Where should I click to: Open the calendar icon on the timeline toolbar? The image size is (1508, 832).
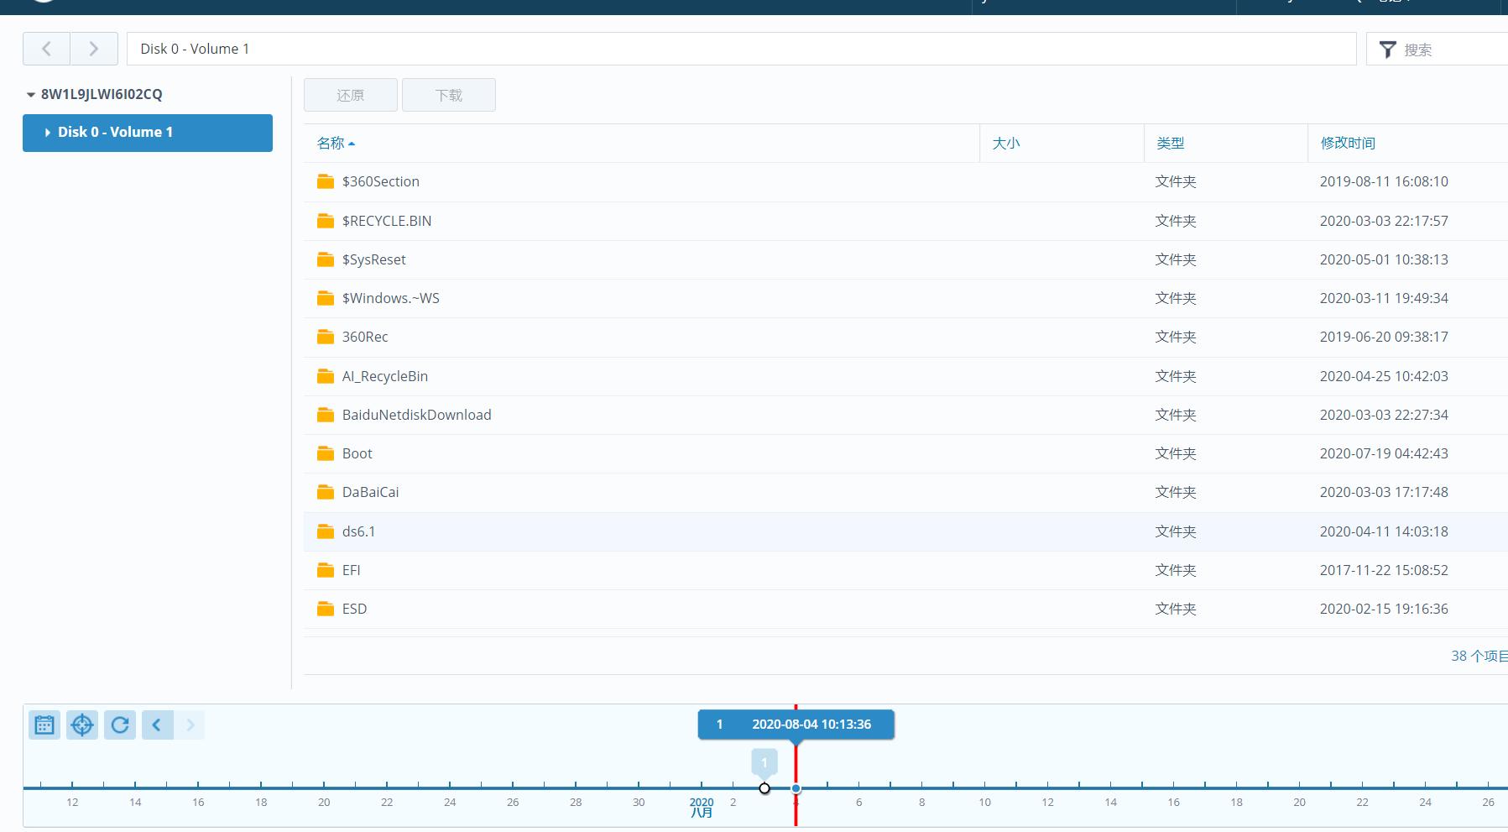(x=44, y=725)
